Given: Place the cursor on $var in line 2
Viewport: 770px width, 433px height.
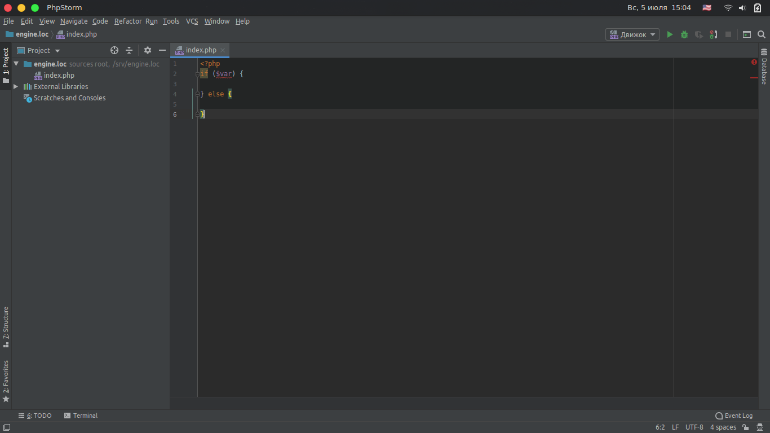Looking at the screenshot, I should tap(224, 74).
